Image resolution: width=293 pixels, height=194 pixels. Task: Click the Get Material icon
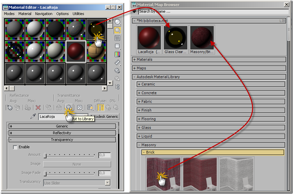click(x=10, y=107)
